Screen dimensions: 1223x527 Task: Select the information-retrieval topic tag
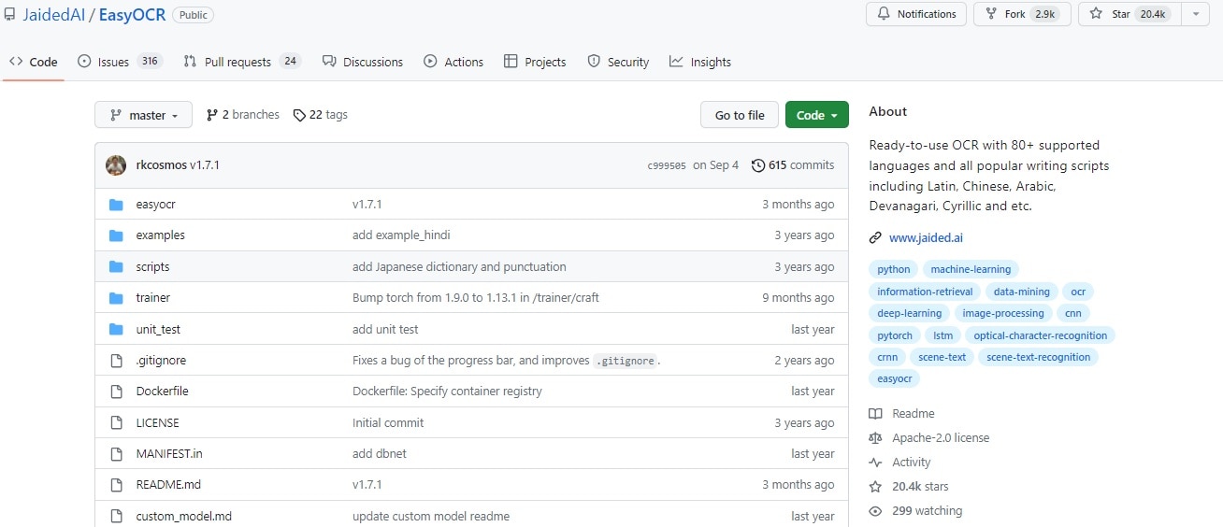tap(925, 292)
